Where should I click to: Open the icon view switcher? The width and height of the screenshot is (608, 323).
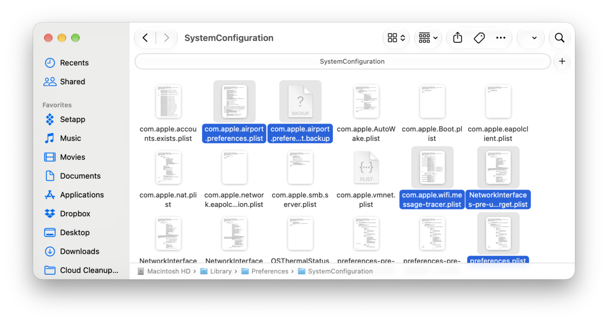tap(396, 38)
